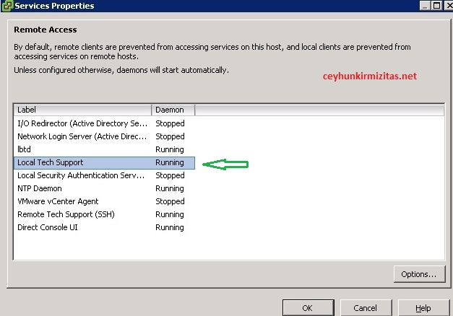Click the Running status of NTP Daemon
Screen dimensions: 453x316
pos(170,188)
